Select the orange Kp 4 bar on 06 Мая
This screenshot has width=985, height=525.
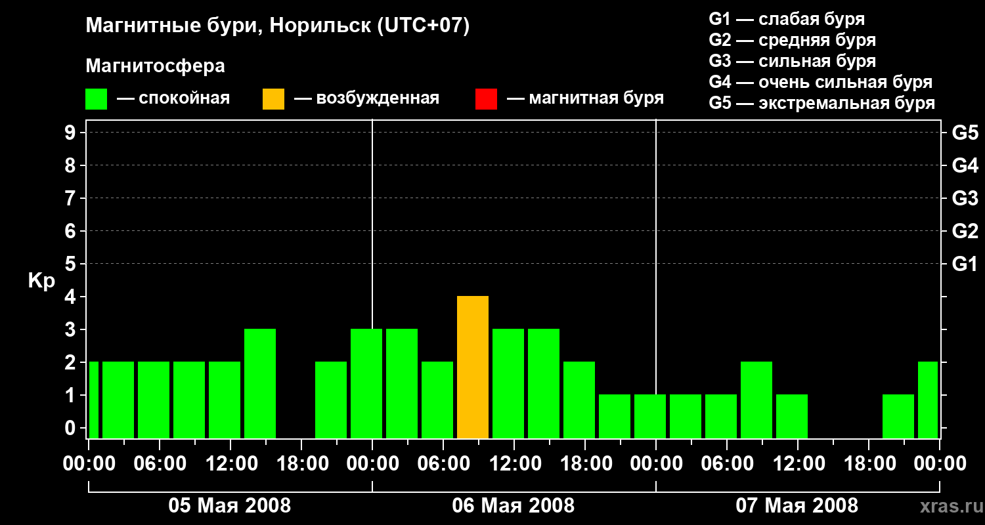click(473, 367)
